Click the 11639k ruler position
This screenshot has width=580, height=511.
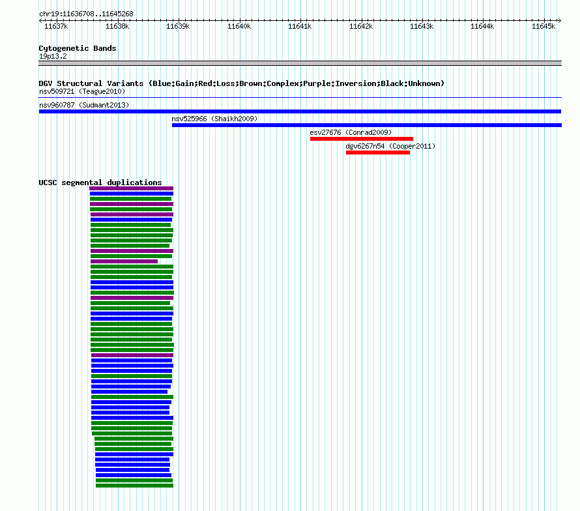pyautogui.click(x=178, y=26)
